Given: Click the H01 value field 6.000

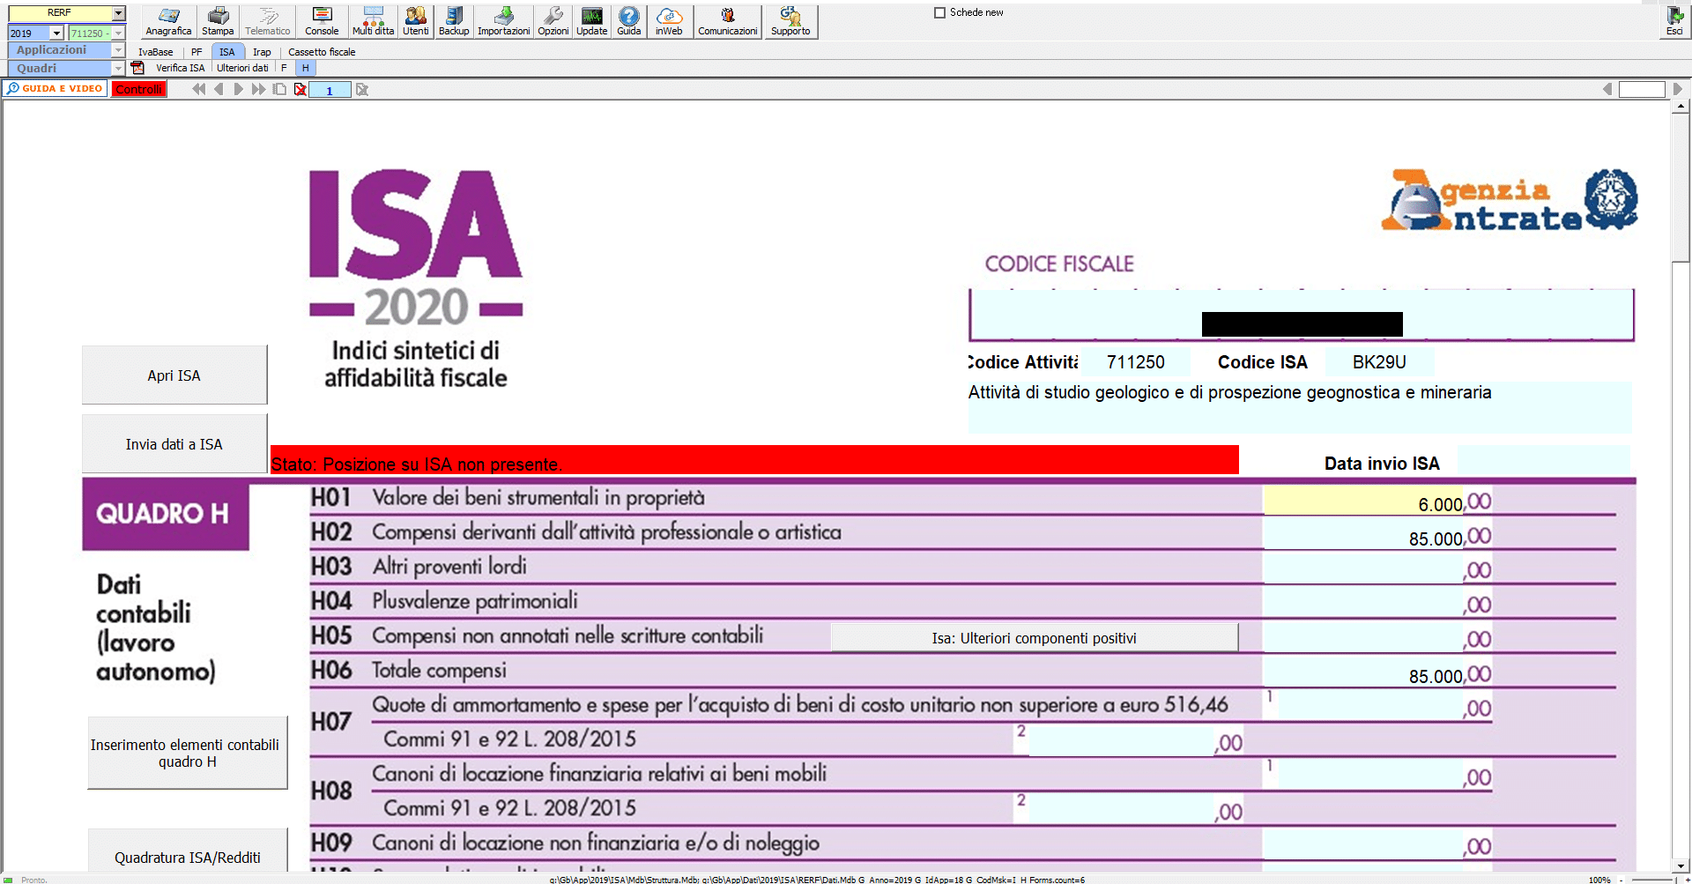Looking at the screenshot, I should [x=1363, y=501].
